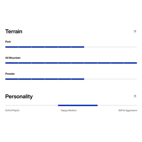Click the Powder terrain label

(10, 74)
